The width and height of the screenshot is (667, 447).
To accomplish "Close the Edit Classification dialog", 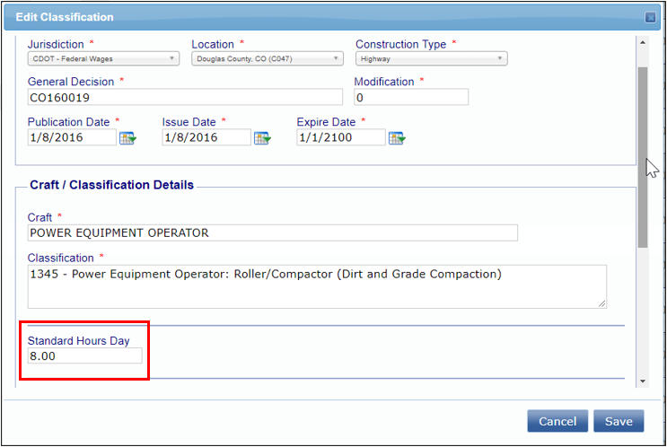I will click(x=650, y=17).
